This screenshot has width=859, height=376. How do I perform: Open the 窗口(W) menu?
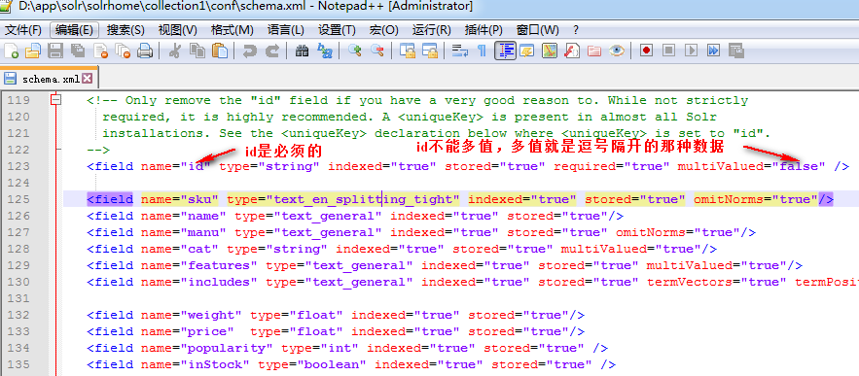tap(537, 29)
